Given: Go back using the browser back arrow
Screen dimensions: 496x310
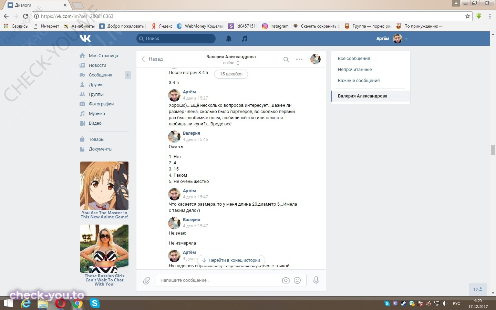Looking at the screenshot, I should 6,16.
